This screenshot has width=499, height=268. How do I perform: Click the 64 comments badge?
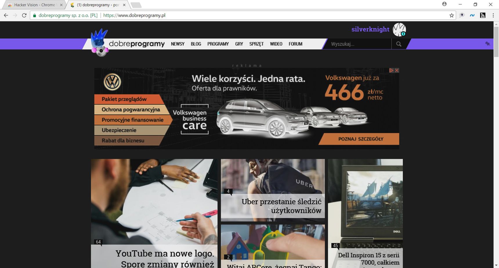tap(98, 242)
